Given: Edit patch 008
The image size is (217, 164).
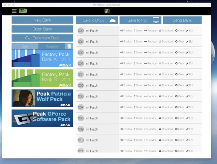Looking at the screenshot, I should 190,118.
